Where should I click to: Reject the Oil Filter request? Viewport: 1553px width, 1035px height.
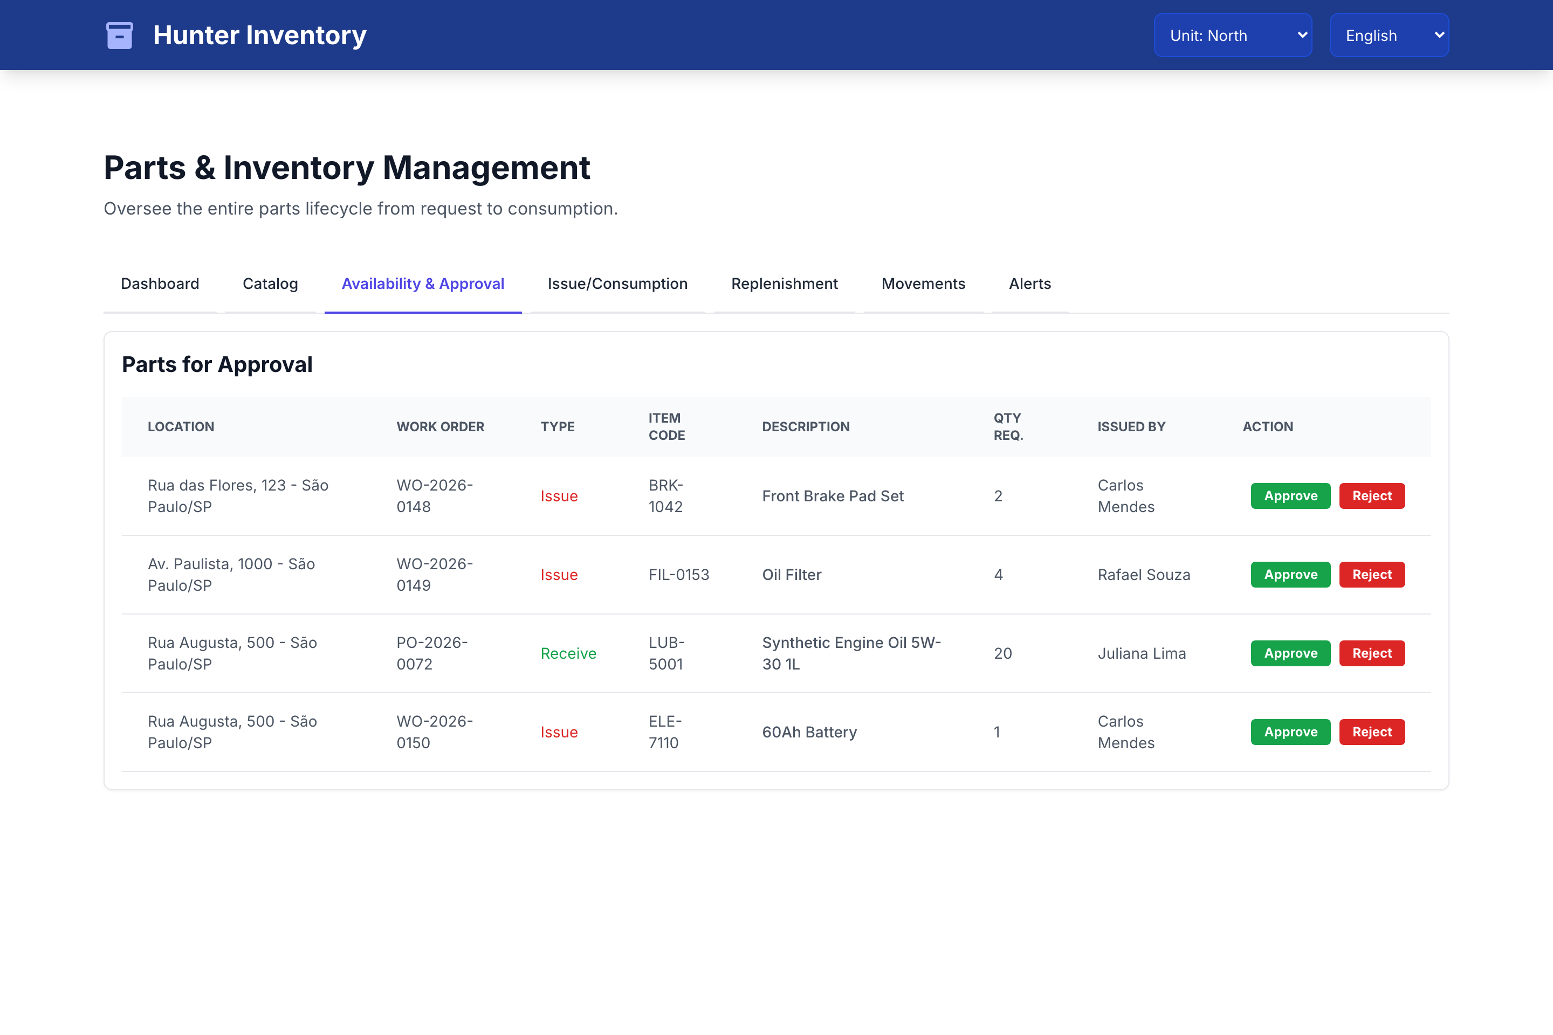coord(1371,574)
